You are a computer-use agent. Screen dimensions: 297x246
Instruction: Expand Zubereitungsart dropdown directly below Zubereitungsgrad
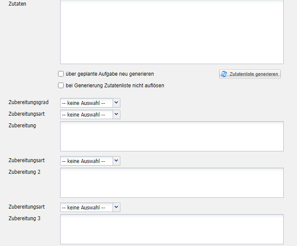click(x=90, y=114)
